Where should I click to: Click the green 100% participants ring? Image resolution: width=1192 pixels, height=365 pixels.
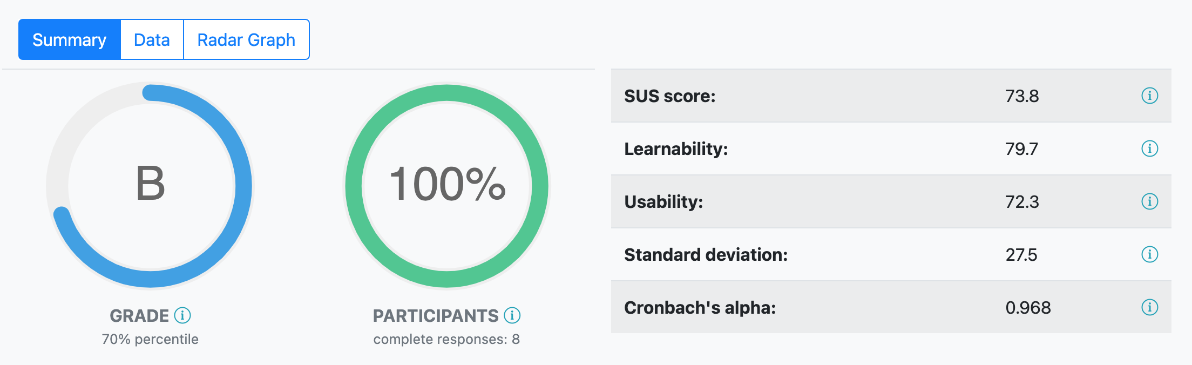pos(540,186)
